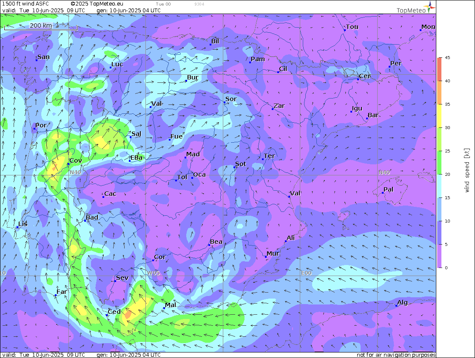475x358 pixels.
Task: Click the Cov city marker
Action: pos(68,164)
